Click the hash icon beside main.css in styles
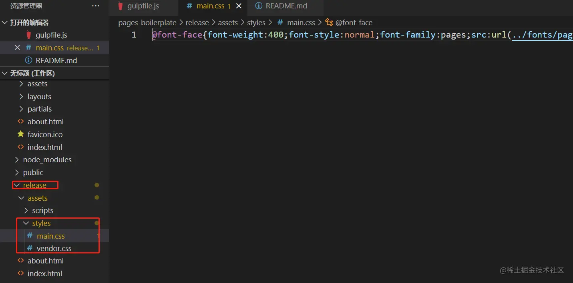Image resolution: width=573 pixels, height=283 pixels. point(30,236)
